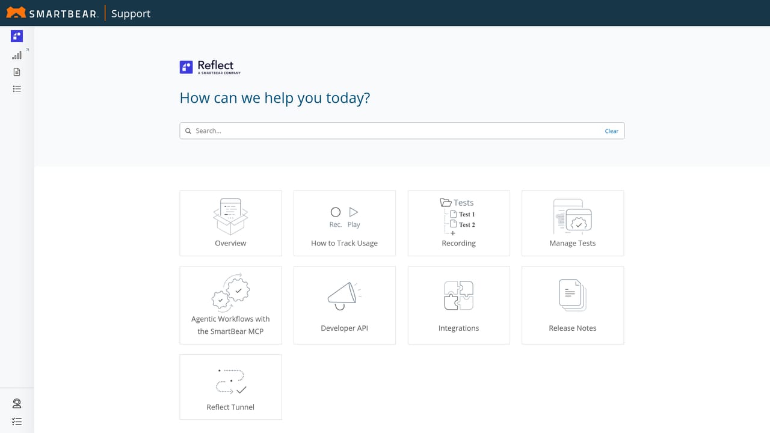Screen dimensions: 770x433
Task: Select the 'How can we help you today?' heading
Action: point(275,98)
